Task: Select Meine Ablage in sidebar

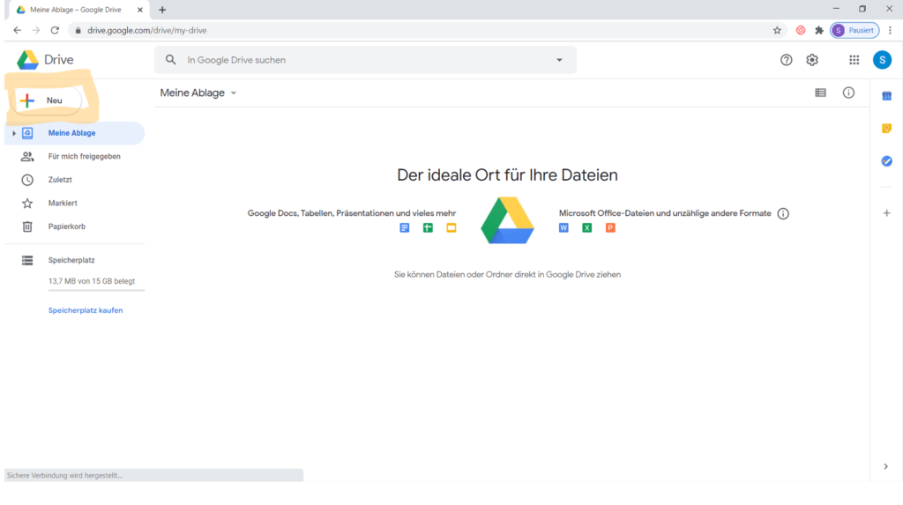Action: [74, 133]
